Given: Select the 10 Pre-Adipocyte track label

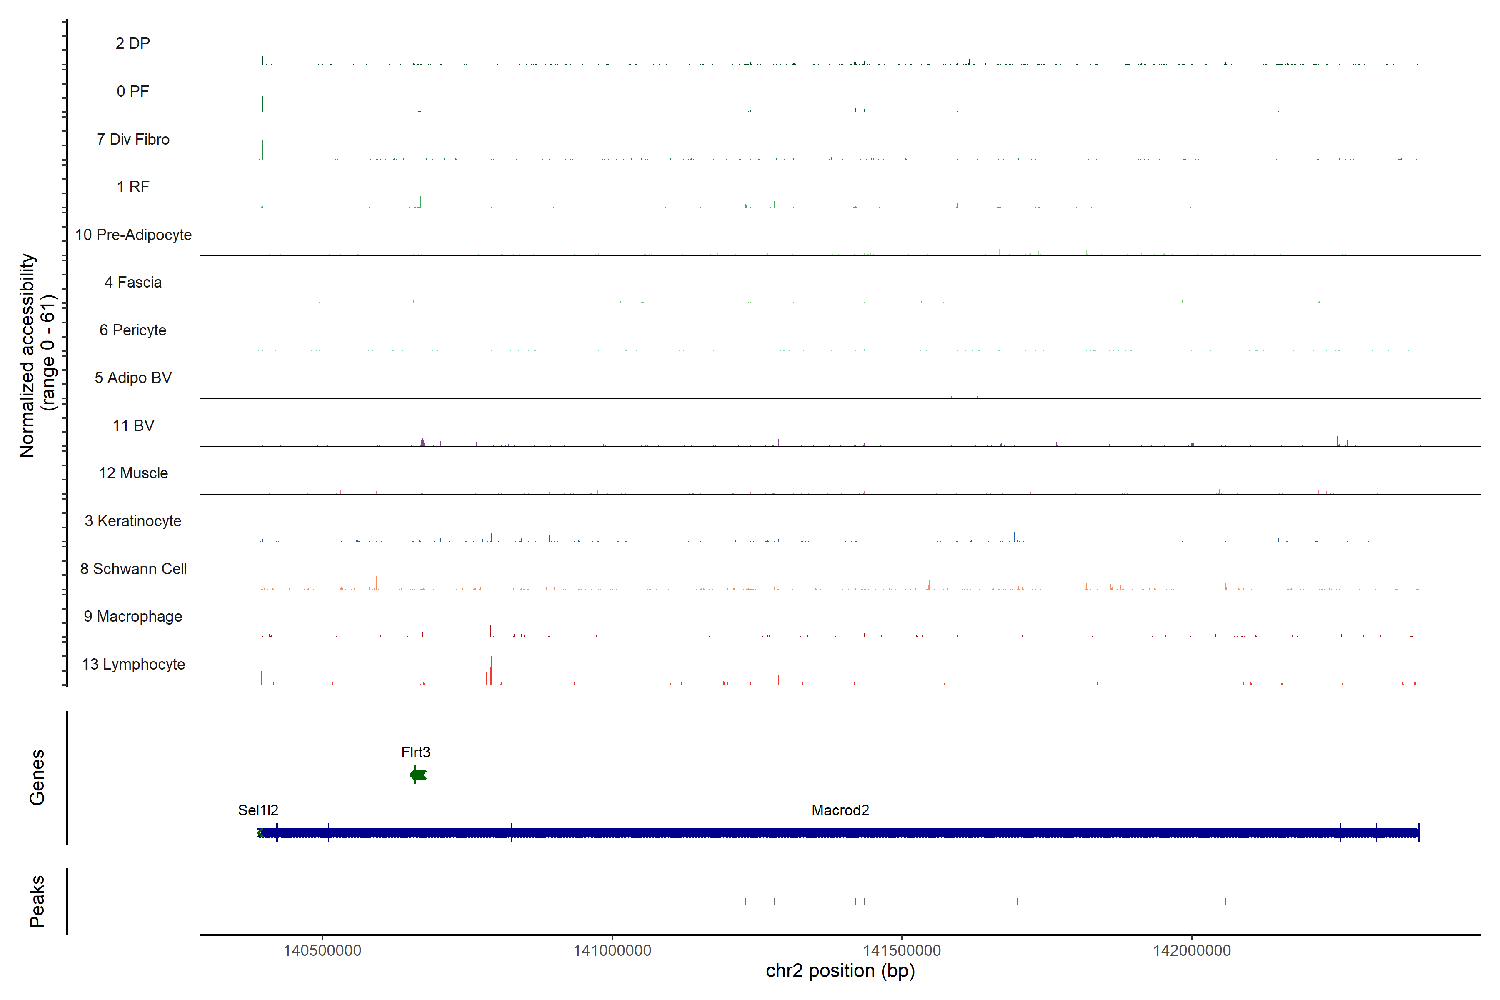Looking at the screenshot, I should pos(132,235).
